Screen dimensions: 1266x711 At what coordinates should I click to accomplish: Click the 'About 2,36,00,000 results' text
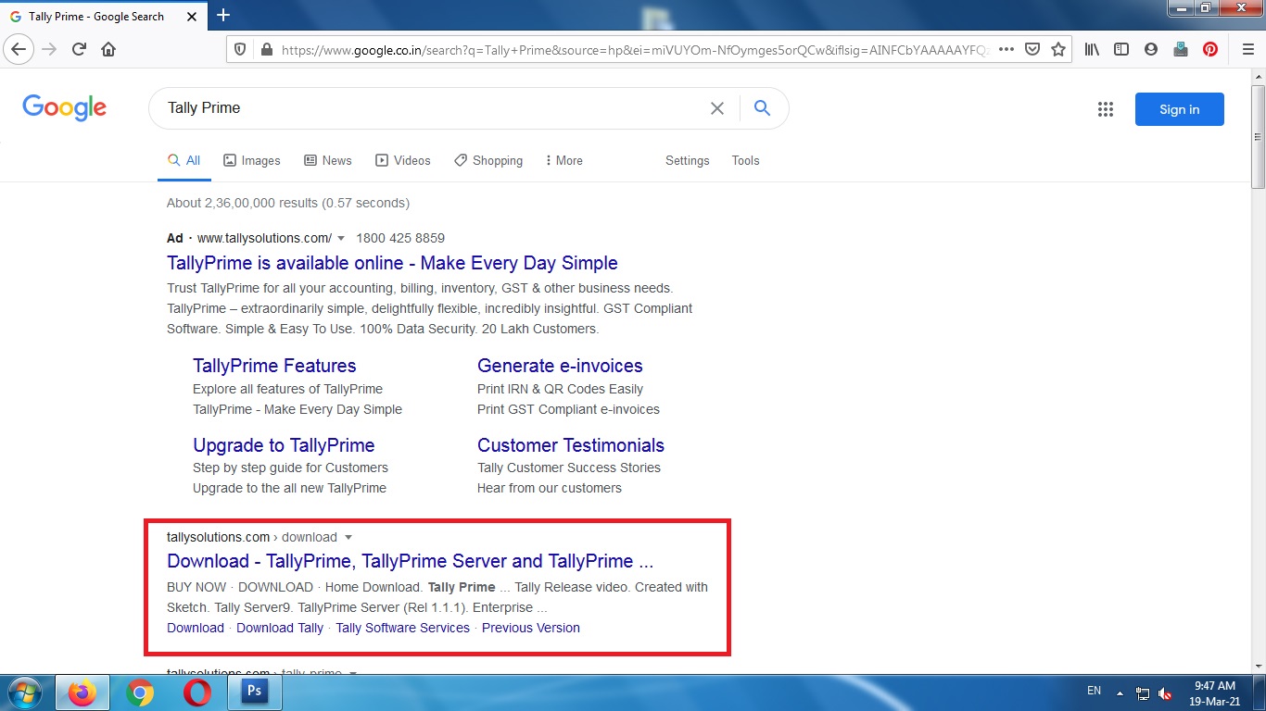click(x=288, y=203)
